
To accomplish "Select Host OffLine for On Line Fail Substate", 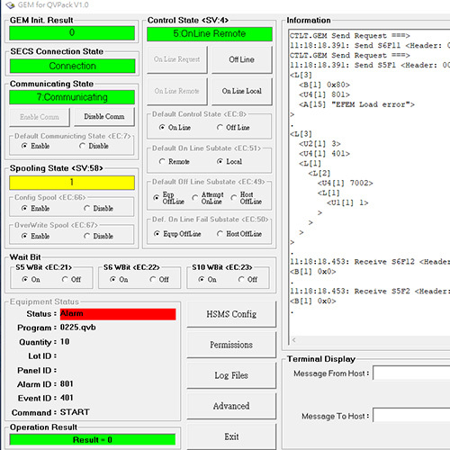I will click(x=239, y=234).
